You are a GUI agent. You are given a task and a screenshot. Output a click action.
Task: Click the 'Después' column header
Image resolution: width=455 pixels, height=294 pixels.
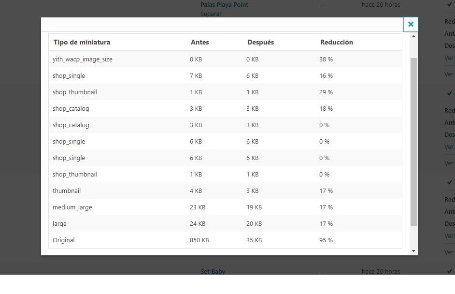coord(260,43)
